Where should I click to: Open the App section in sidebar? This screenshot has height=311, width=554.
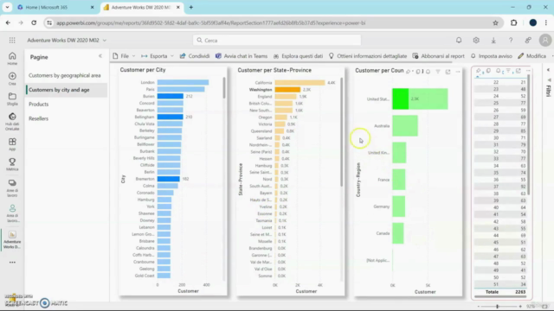(x=12, y=144)
